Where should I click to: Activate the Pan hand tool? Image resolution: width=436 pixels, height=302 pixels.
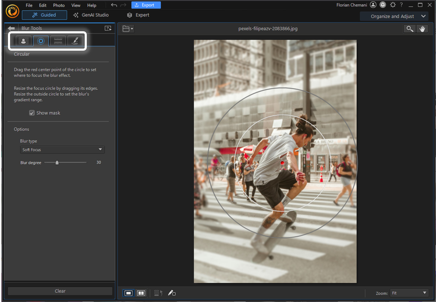point(422,28)
